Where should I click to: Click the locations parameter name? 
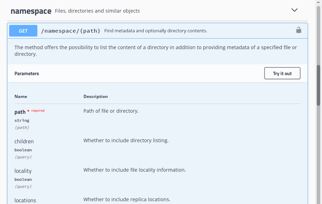[x=25, y=200]
